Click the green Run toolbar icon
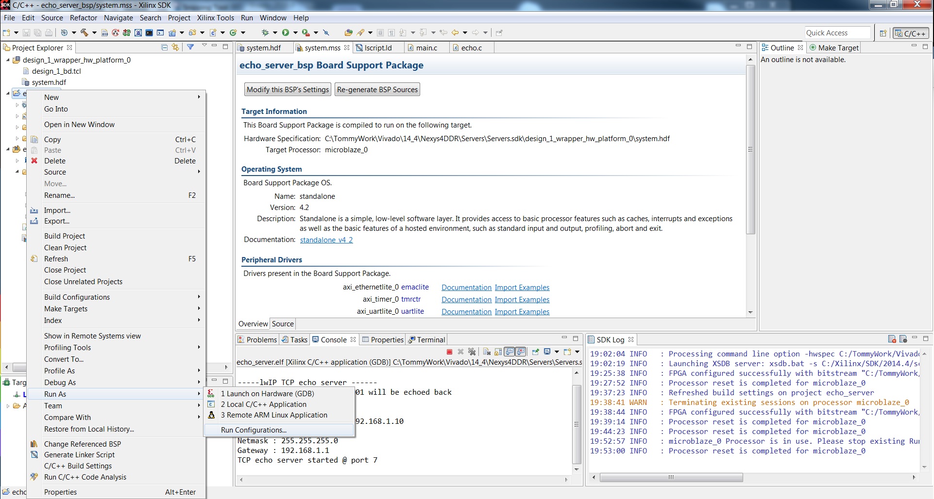Screen dimensions: 934x499 [286, 32]
